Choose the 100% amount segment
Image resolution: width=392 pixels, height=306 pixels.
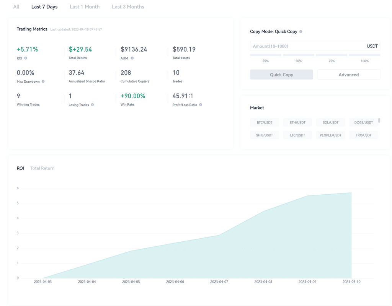coord(364,55)
